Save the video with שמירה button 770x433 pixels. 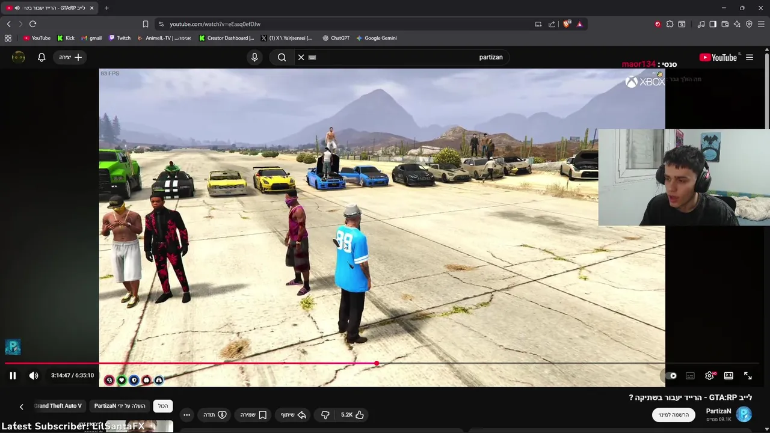pyautogui.click(x=253, y=415)
